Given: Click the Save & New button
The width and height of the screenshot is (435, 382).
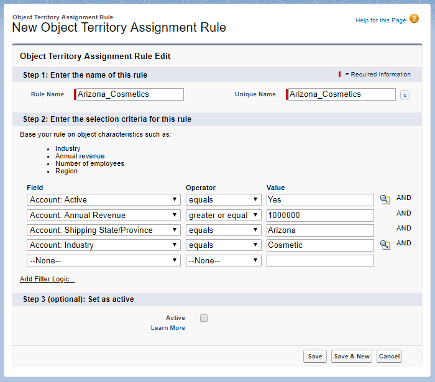Looking at the screenshot, I should (x=352, y=357).
